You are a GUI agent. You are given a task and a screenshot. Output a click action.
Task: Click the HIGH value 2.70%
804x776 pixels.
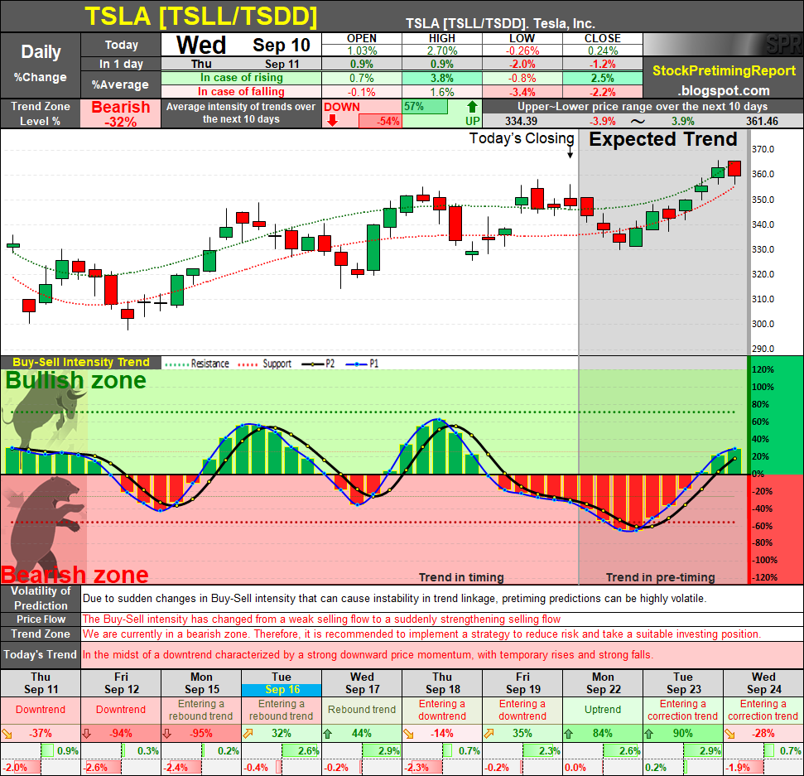(x=442, y=51)
